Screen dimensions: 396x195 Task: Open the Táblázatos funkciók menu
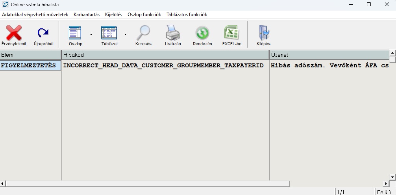pyautogui.click(x=187, y=15)
